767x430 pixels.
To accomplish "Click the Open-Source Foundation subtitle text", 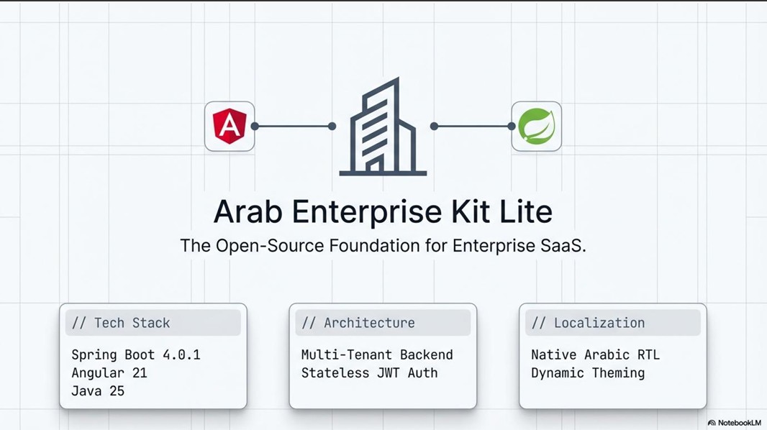I will click(x=383, y=245).
